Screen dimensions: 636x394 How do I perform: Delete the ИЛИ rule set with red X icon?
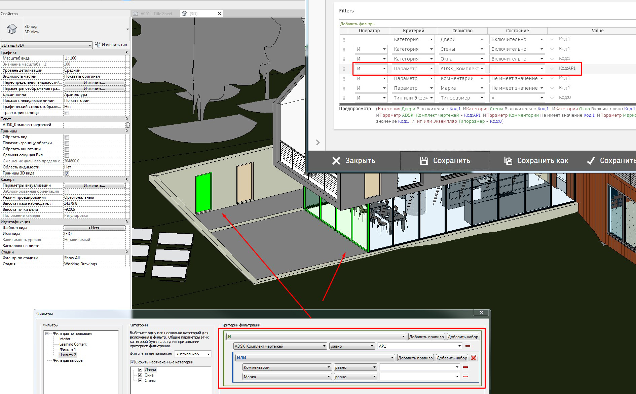coord(474,358)
